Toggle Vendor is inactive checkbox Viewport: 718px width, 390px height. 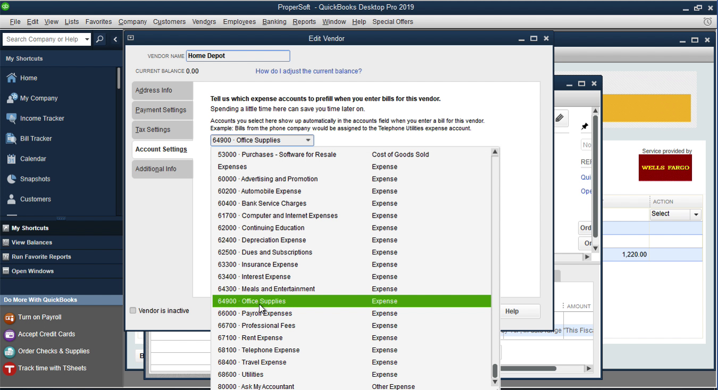(x=133, y=311)
